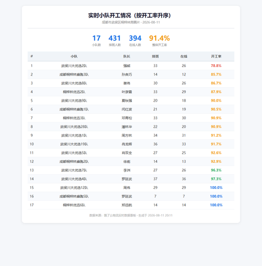Screen dimensions: 262x266
Task: Click the subtitle ending with date 2026-08-11
Action: [x=131, y=22]
